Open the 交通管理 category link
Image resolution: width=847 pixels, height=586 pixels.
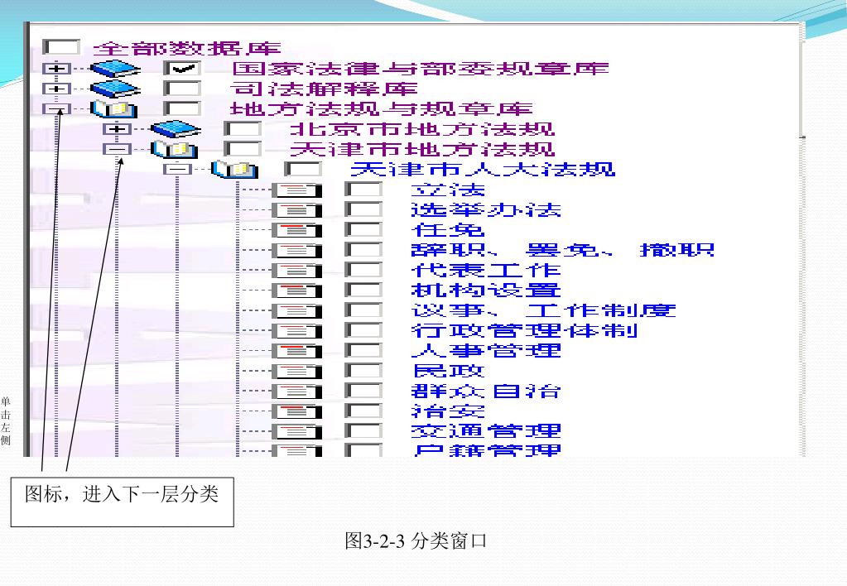pyautogui.click(x=486, y=431)
